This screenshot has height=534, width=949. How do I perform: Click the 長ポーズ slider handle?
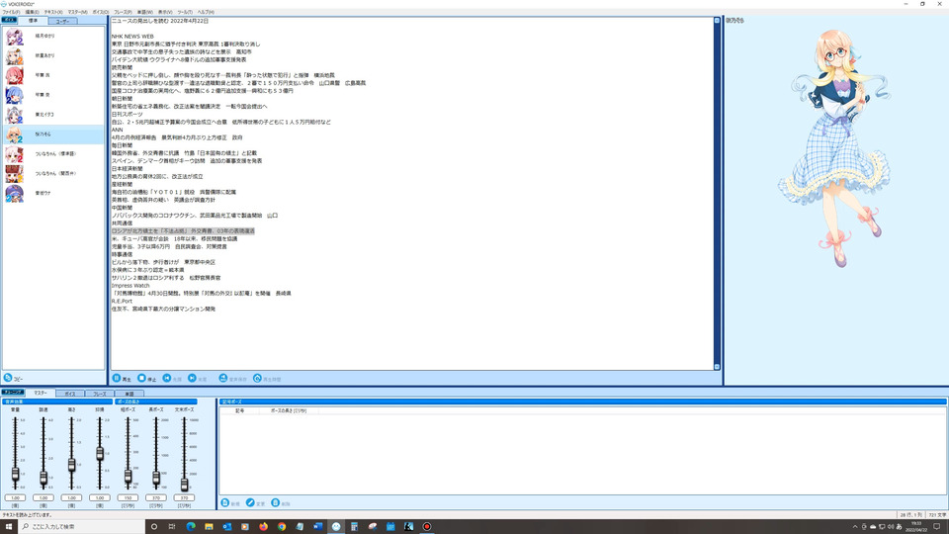click(x=156, y=479)
